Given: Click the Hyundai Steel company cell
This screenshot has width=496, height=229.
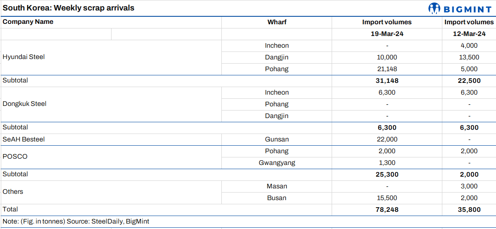Looking at the screenshot, I should pyautogui.click(x=24, y=57).
